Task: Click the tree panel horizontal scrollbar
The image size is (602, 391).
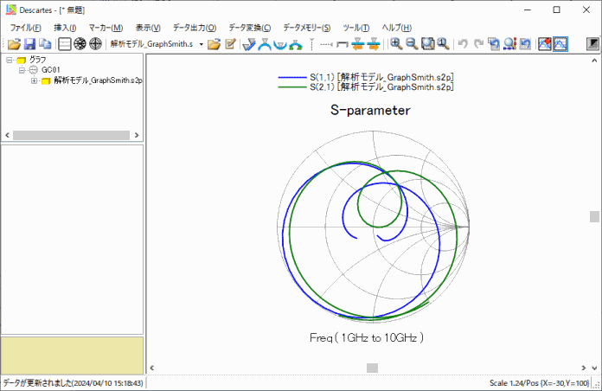Action: (71, 136)
